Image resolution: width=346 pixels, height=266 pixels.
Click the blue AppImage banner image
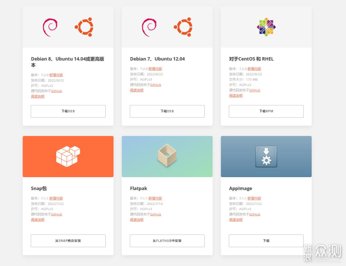click(266, 157)
